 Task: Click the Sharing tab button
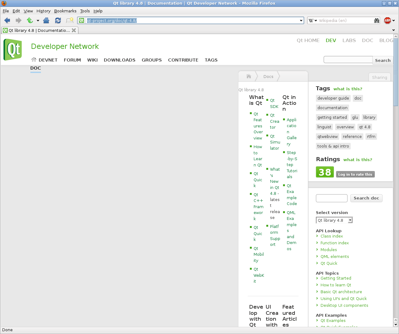click(379, 77)
